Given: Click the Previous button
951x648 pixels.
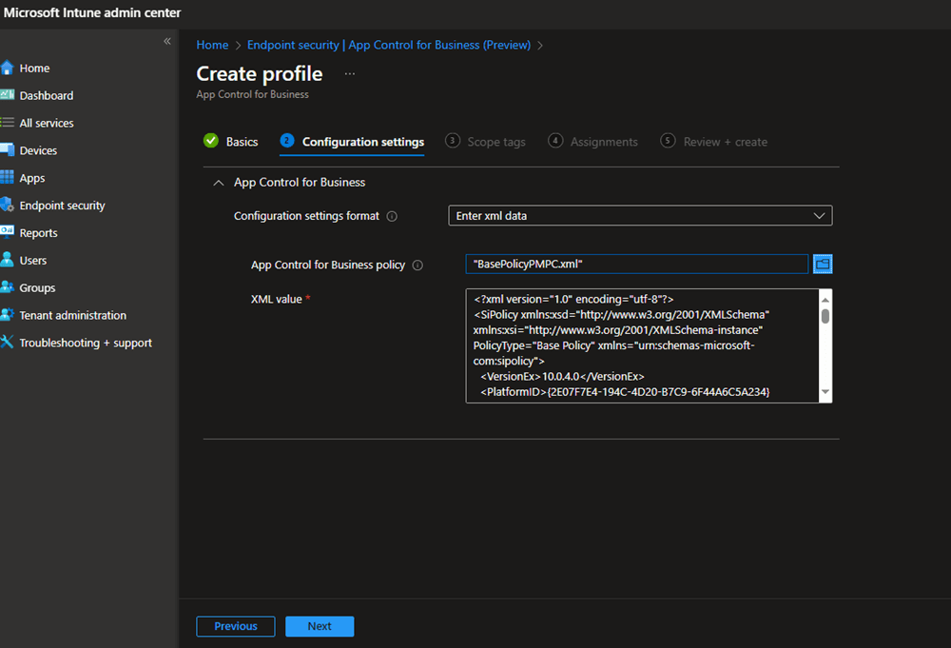Looking at the screenshot, I should coord(235,626).
